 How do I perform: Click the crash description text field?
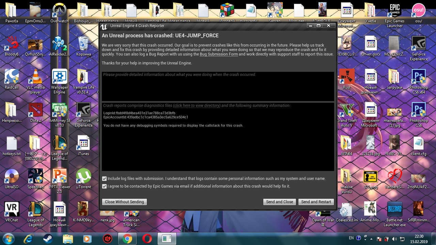(x=218, y=86)
